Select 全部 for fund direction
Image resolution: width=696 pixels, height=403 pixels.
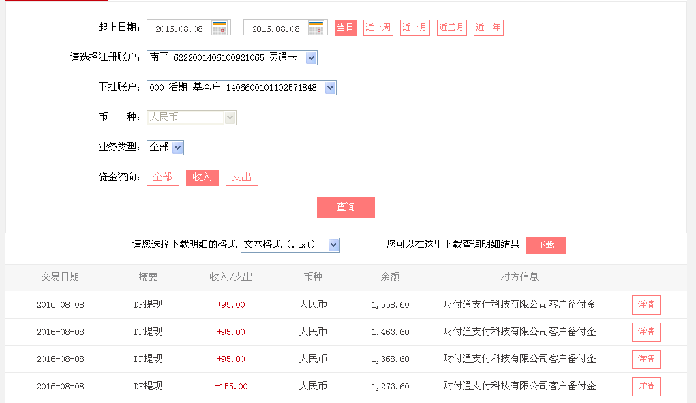pos(162,177)
